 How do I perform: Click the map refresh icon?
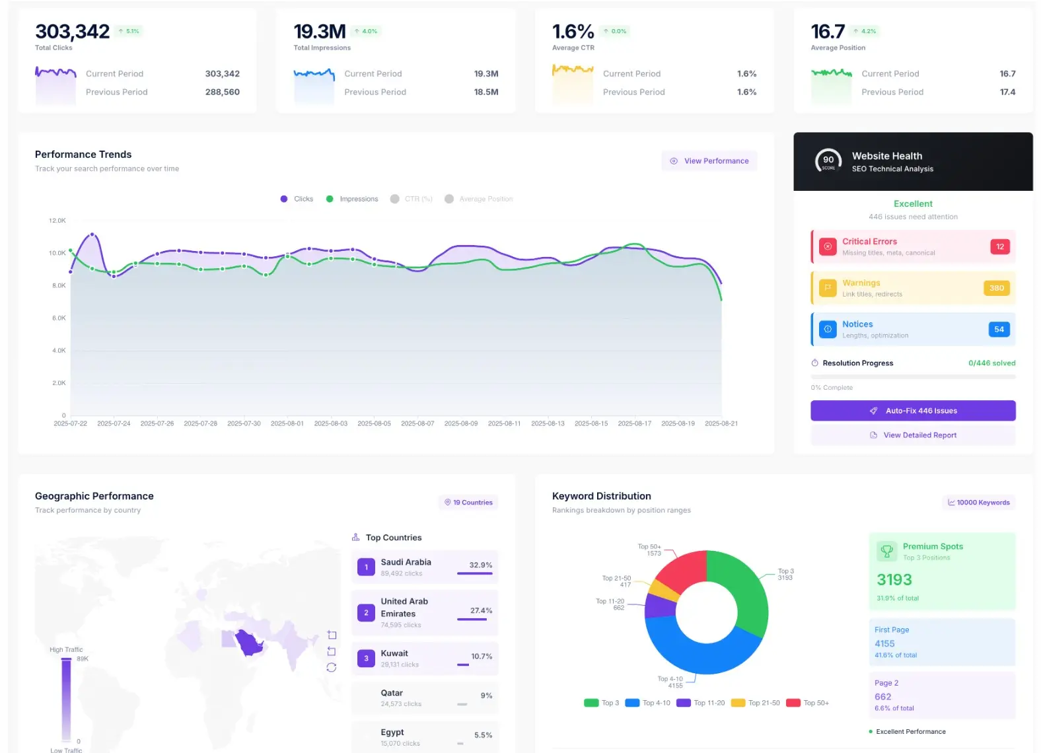(332, 667)
